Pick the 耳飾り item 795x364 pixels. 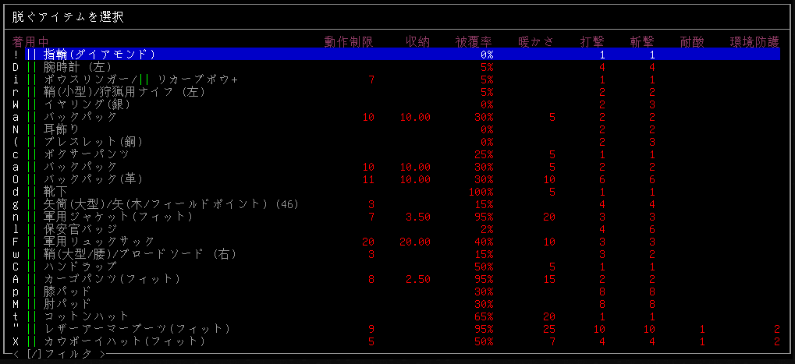coord(62,129)
